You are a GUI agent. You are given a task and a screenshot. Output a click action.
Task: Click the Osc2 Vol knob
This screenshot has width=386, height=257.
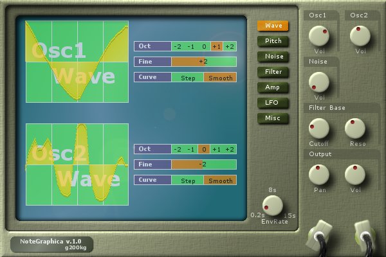pos(360,36)
